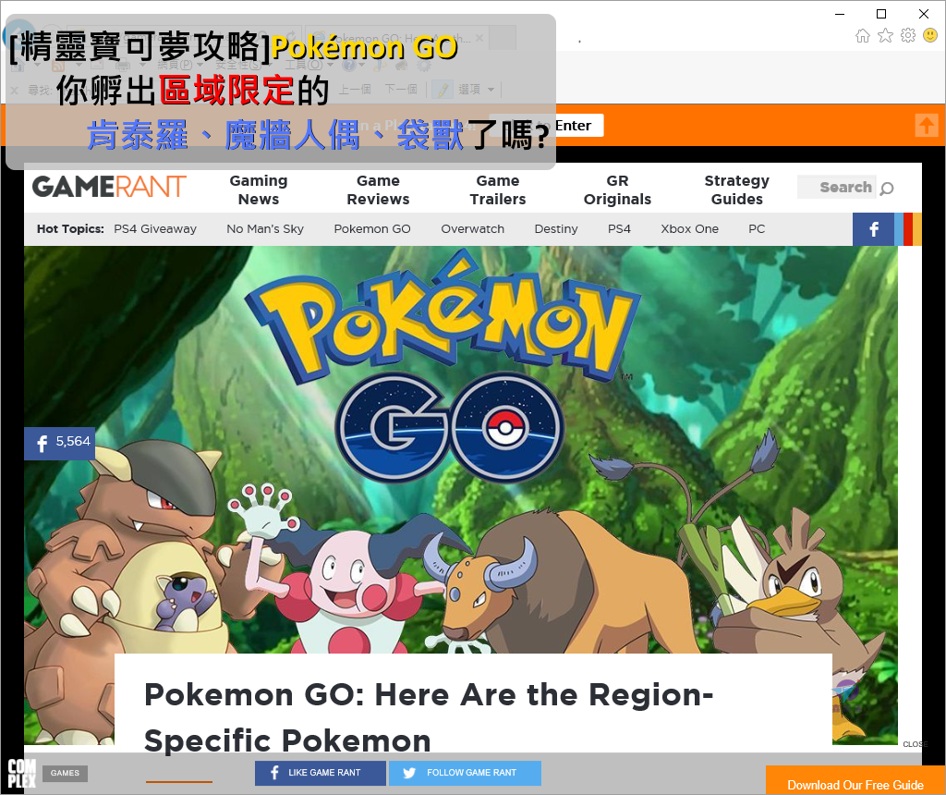The width and height of the screenshot is (946, 795).
Task: Click the Facebook 5,564 share counter
Action: [x=60, y=444]
